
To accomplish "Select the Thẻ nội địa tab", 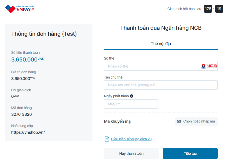I will [x=161, y=44].
